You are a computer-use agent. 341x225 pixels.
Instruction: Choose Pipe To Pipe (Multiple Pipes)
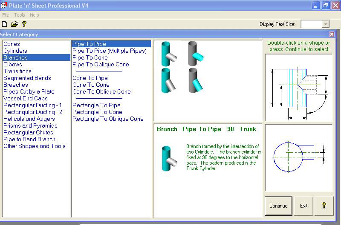[x=111, y=51]
